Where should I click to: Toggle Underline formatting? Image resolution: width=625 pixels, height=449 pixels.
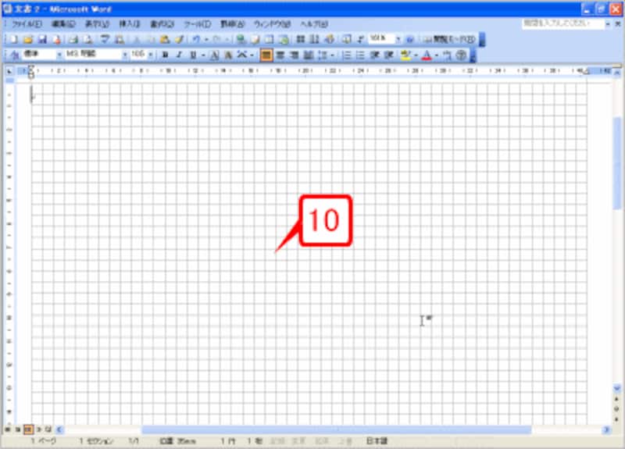[x=192, y=55]
